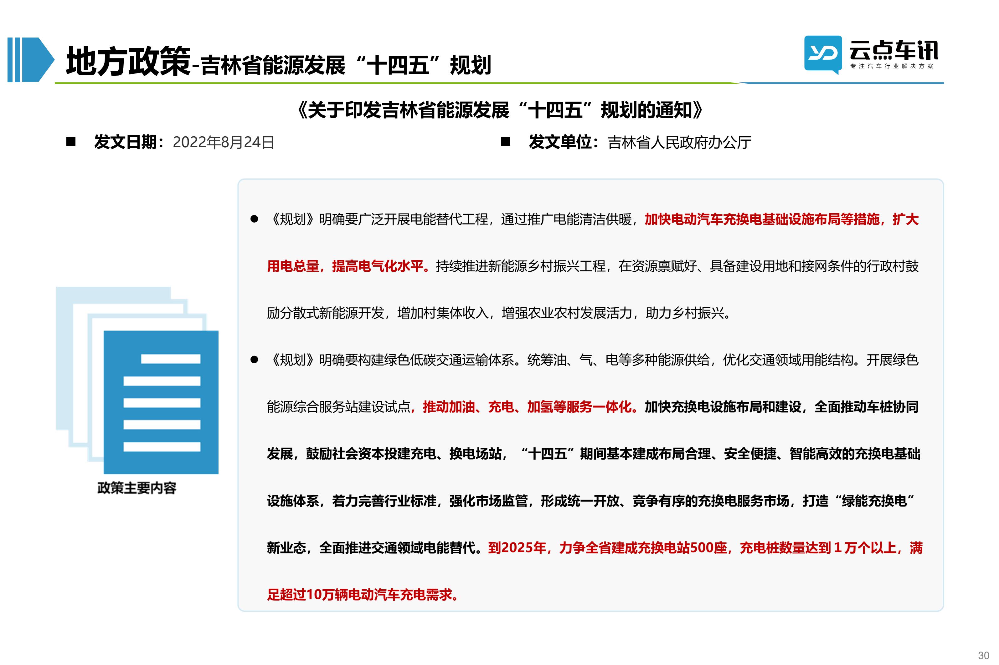Click the line 设施体系，着力完善行业标准
999x665 pixels.
(x=352, y=501)
